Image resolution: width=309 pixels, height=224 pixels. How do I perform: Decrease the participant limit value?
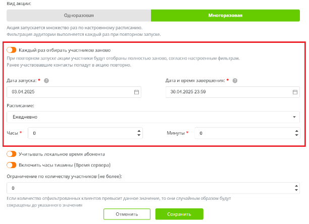[296, 190]
